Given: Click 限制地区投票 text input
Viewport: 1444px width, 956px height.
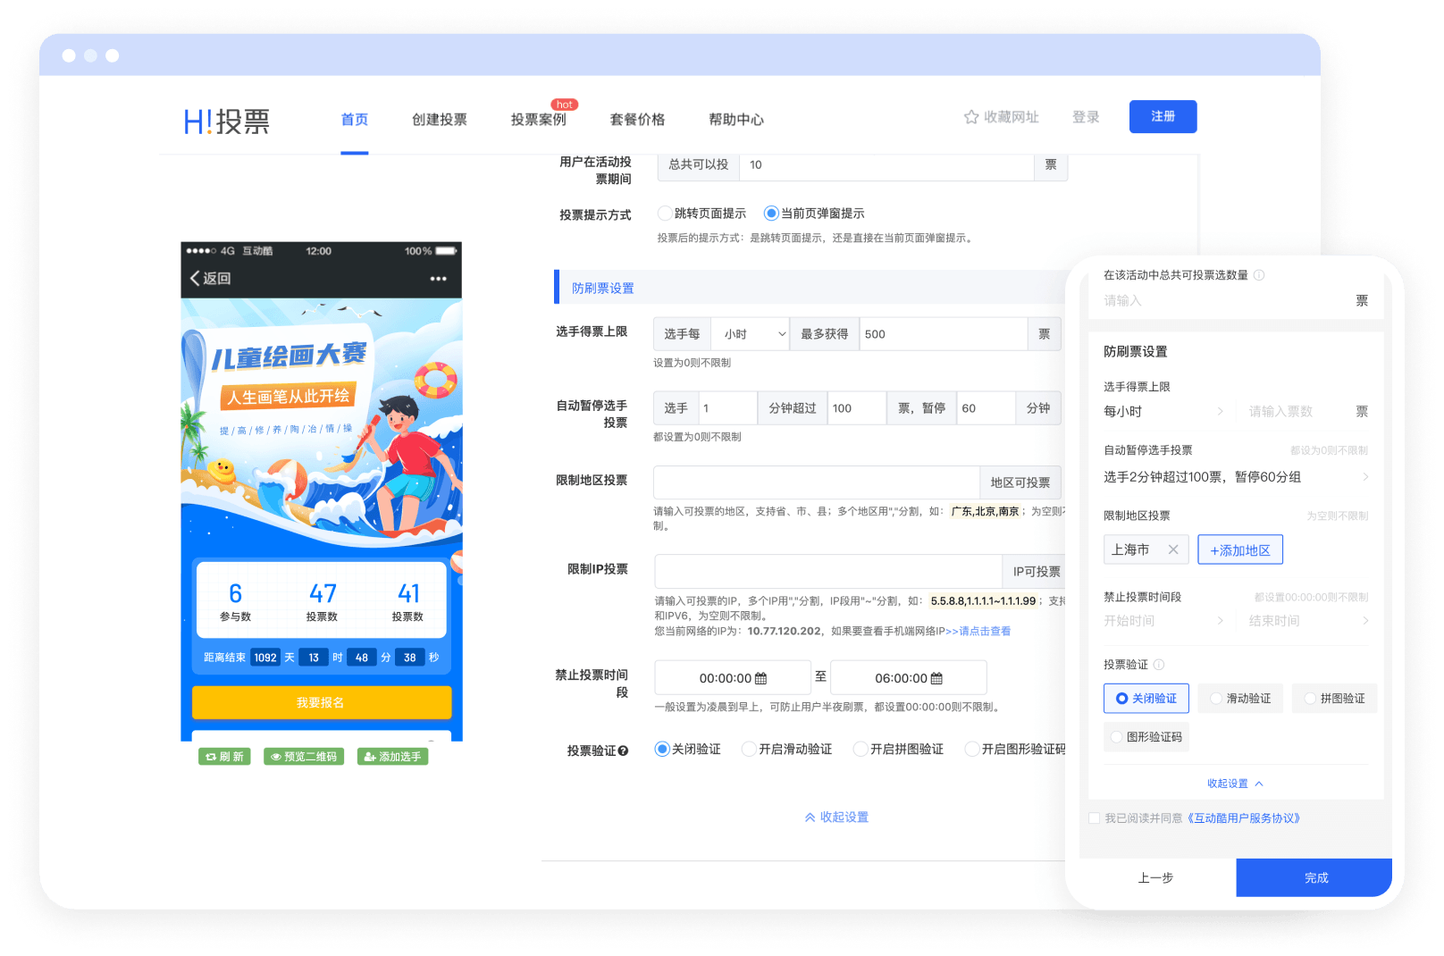Looking at the screenshot, I should click(817, 482).
